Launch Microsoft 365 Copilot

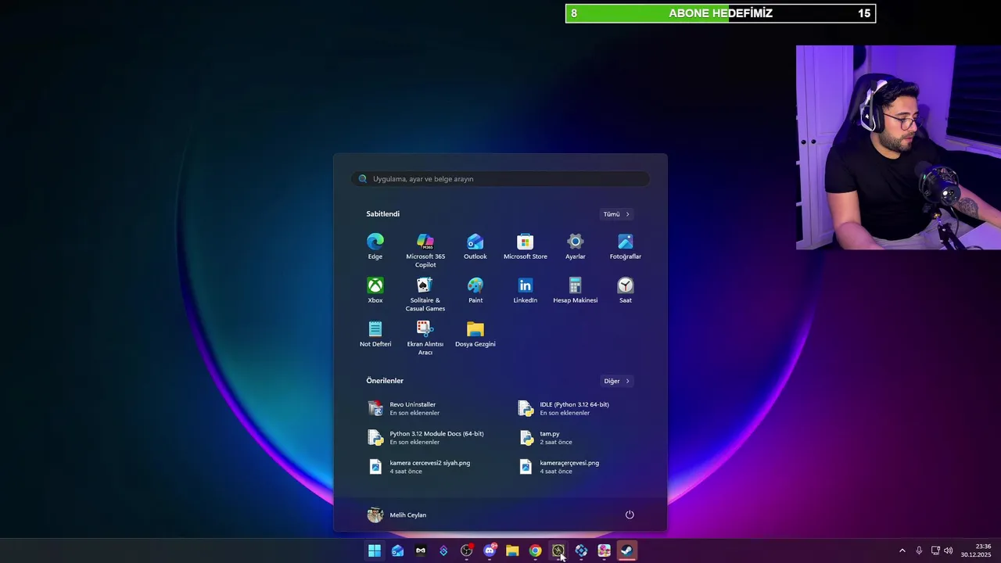tap(425, 250)
